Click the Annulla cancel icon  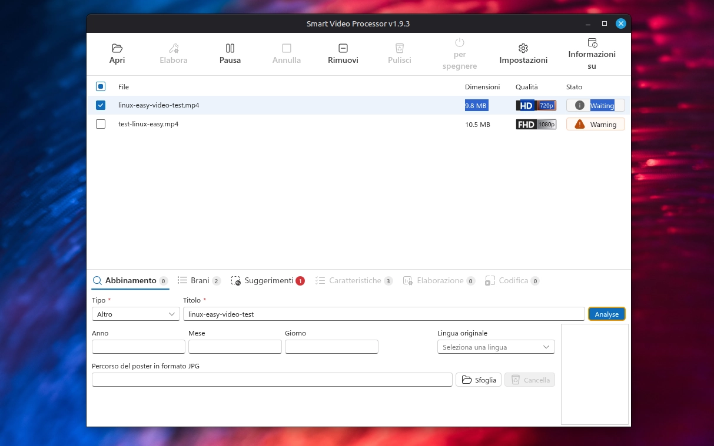287,48
